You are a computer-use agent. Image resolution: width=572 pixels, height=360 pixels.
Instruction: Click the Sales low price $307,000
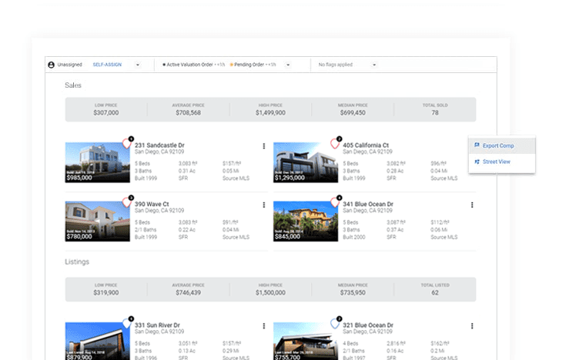tap(106, 113)
